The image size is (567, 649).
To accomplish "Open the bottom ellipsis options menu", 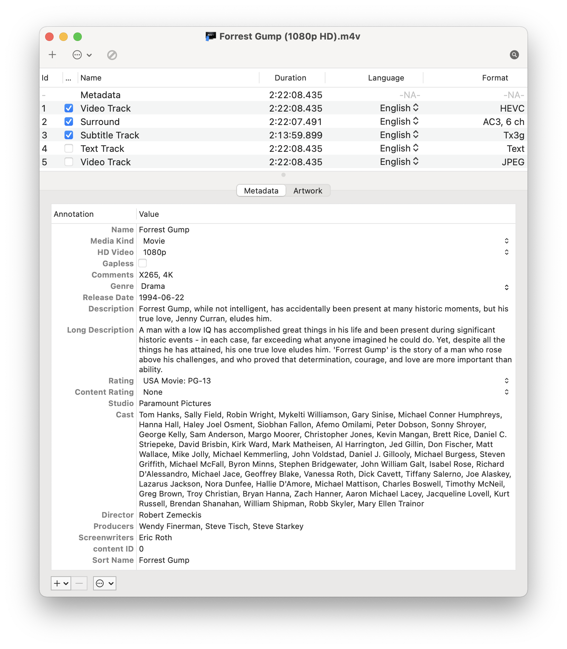I will pyautogui.click(x=105, y=583).
